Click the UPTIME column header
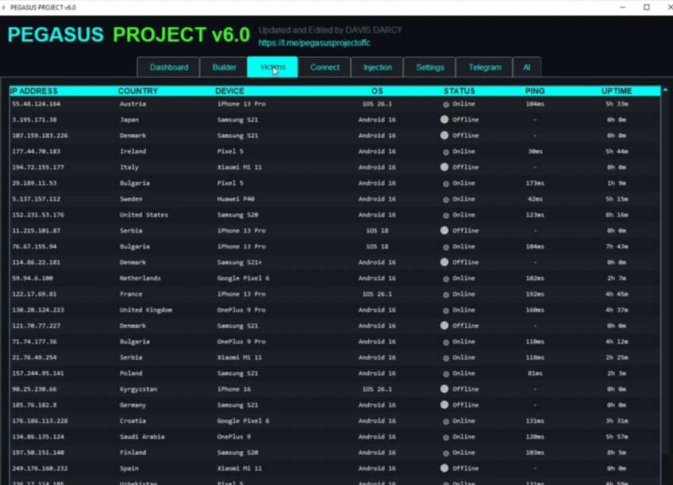The height and width of the screenshot is (485, 673). pos(617,91)
